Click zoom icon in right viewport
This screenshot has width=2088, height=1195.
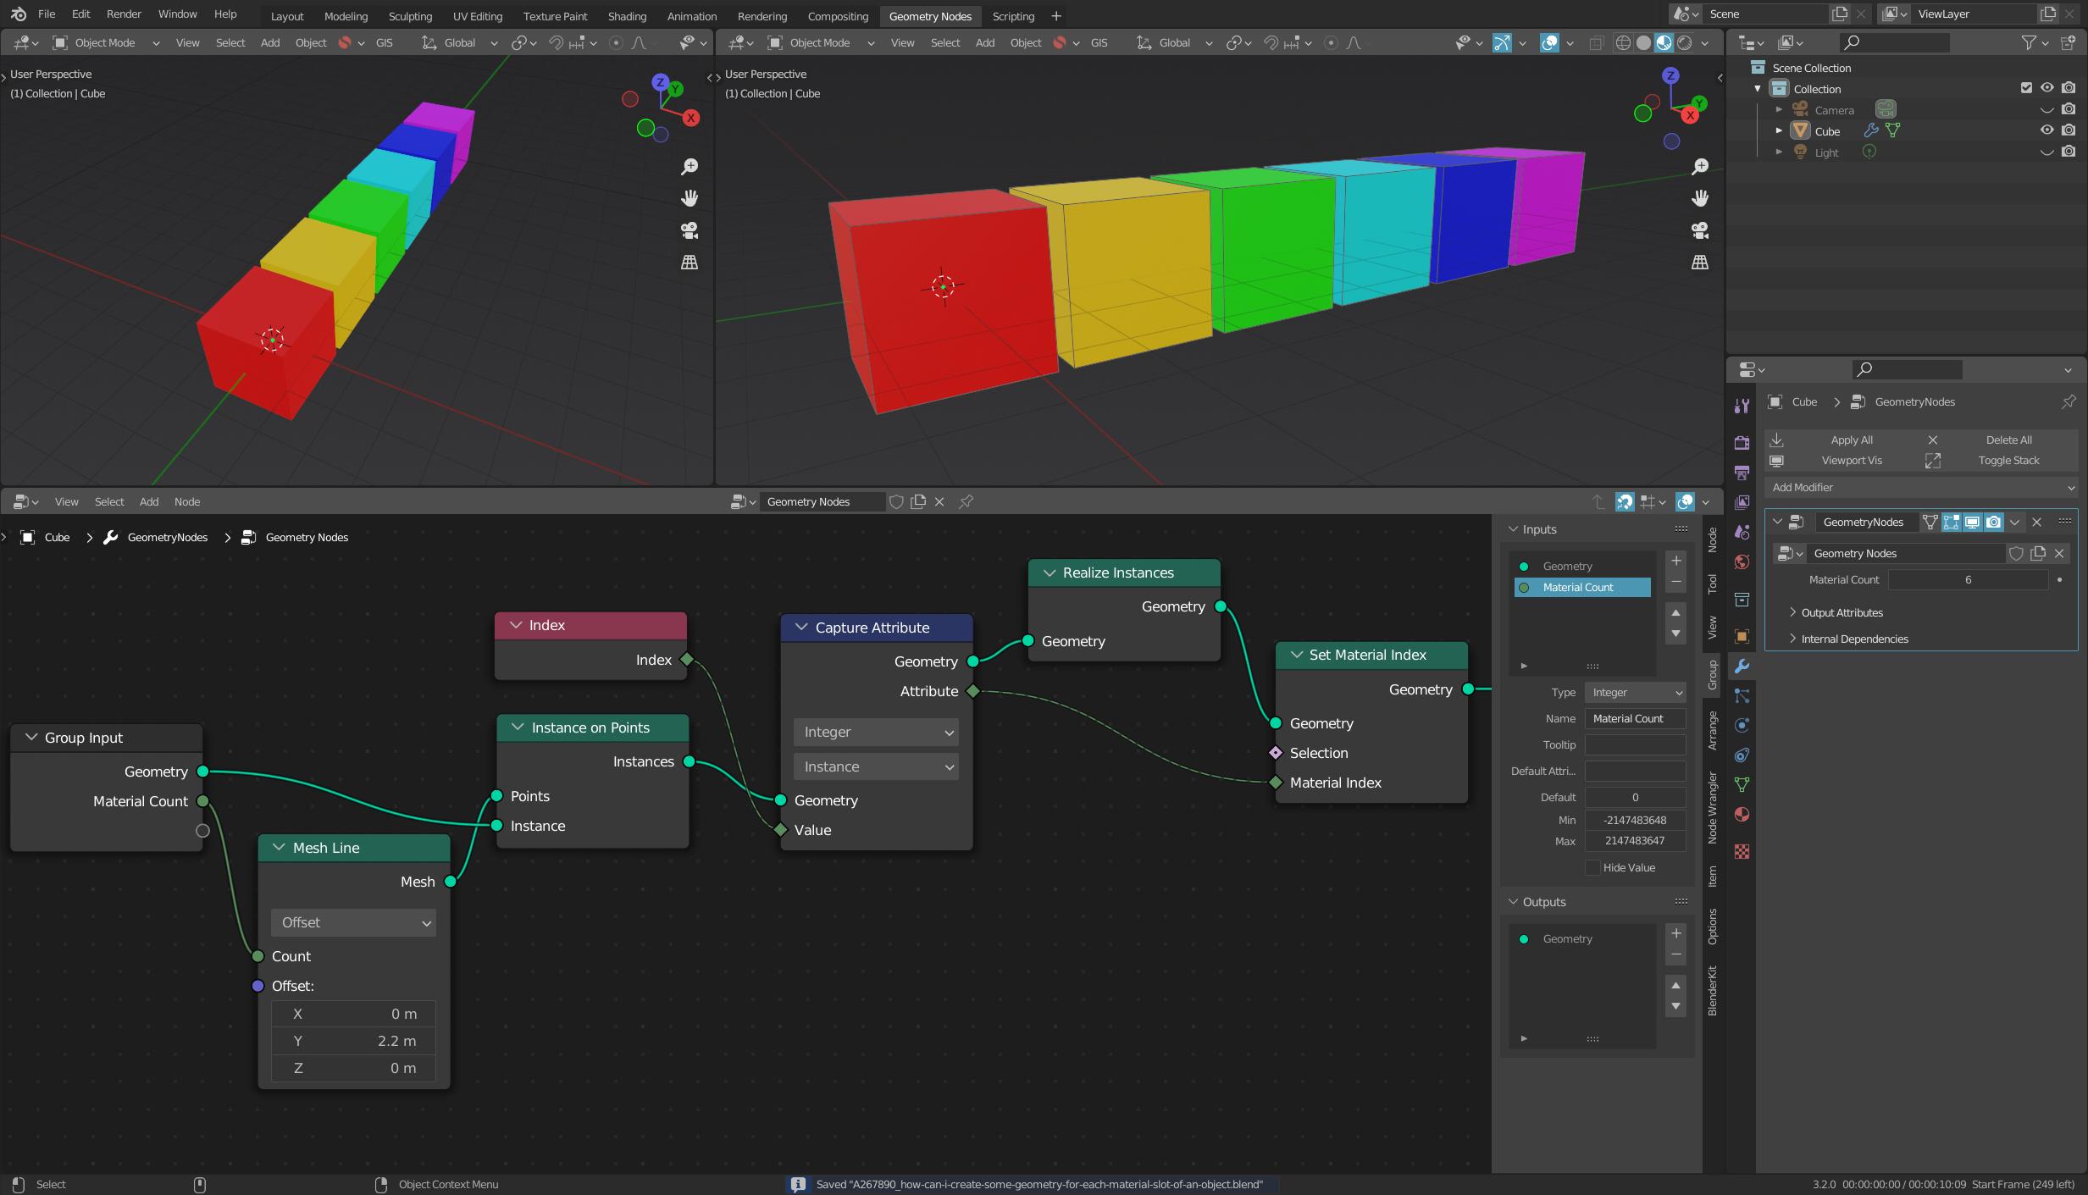[x=1700, y=167]
